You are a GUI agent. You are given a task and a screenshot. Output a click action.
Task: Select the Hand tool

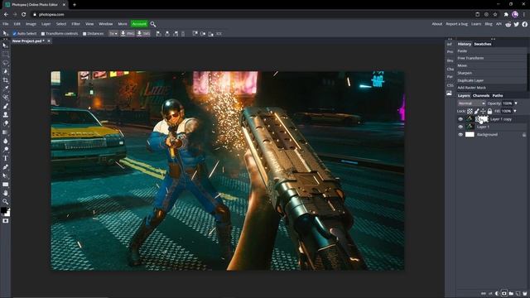click(x=5, y=193)
